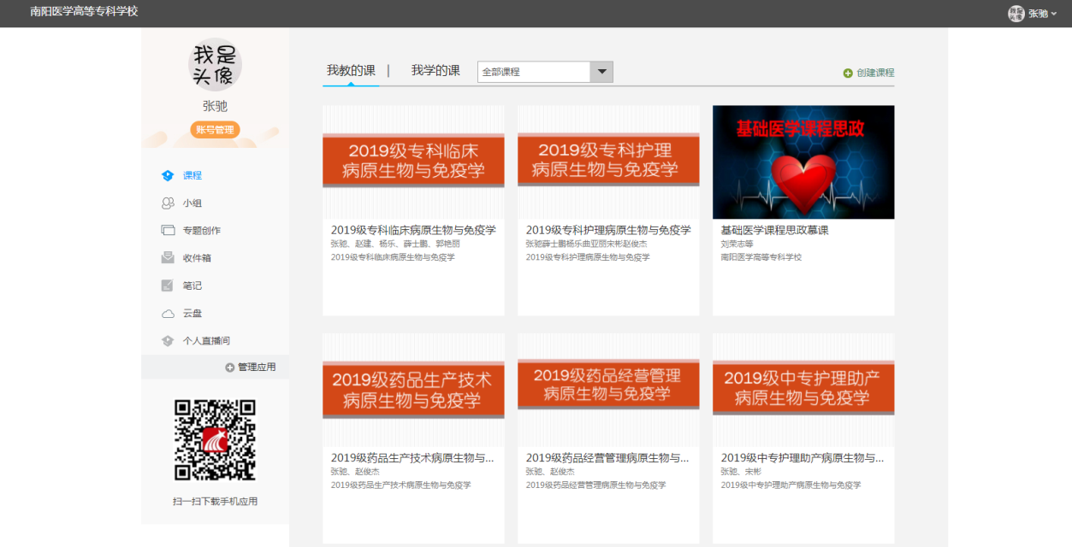Select 专题创作 in the sidebar menu
The width and height of the screenshot is (1072, 547).
(202, 231)
